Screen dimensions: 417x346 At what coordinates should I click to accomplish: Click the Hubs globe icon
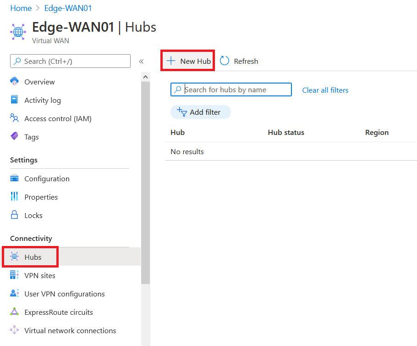coord(14,257)
